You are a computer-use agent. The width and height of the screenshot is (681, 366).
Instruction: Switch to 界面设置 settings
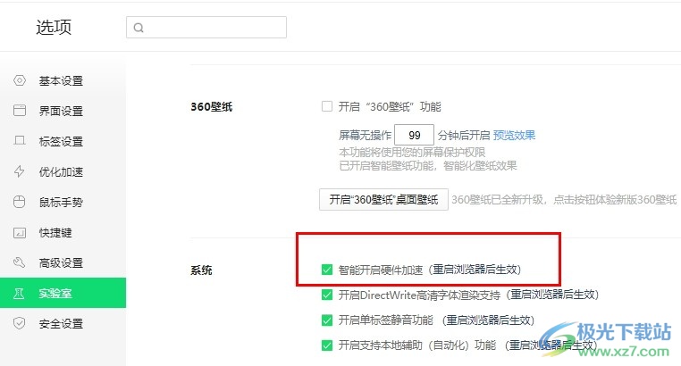(63, 111)
